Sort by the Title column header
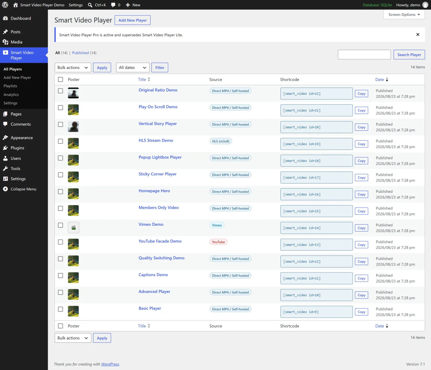Viewport: 431px width, 370px height. pos(144,79)
